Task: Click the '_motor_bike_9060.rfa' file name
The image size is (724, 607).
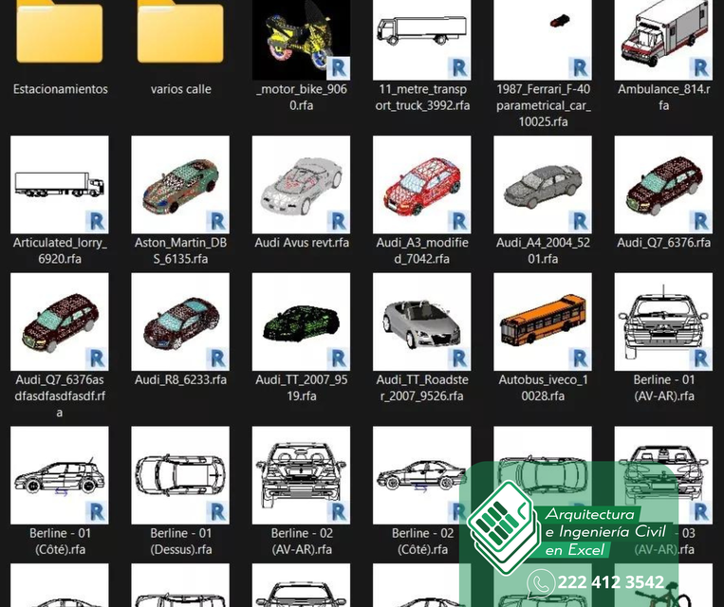Action: click(302, 97)
